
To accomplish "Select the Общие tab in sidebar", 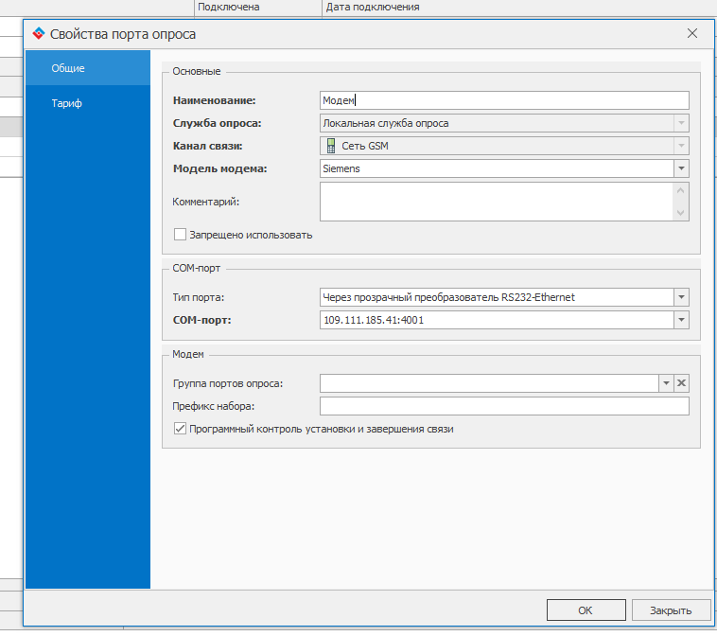I will 68,68.
